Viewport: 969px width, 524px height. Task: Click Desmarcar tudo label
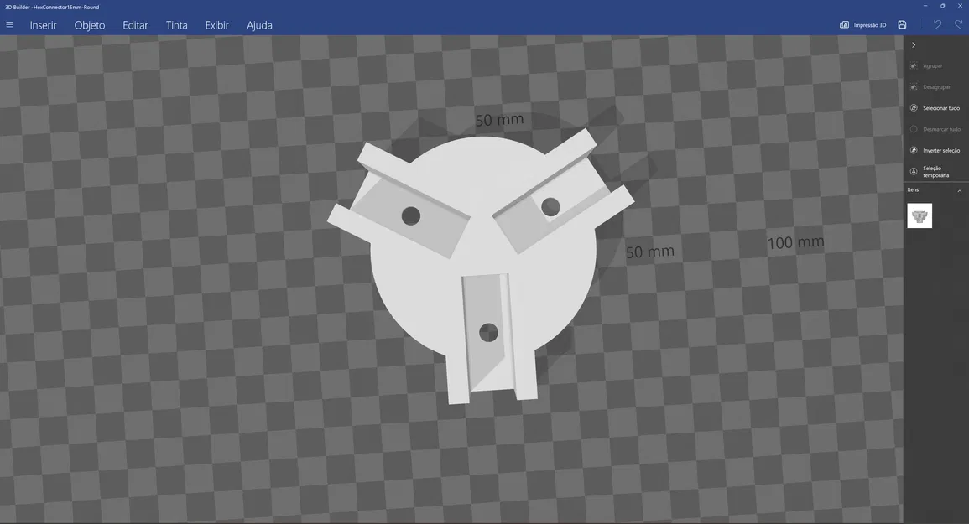click(942, 129)
